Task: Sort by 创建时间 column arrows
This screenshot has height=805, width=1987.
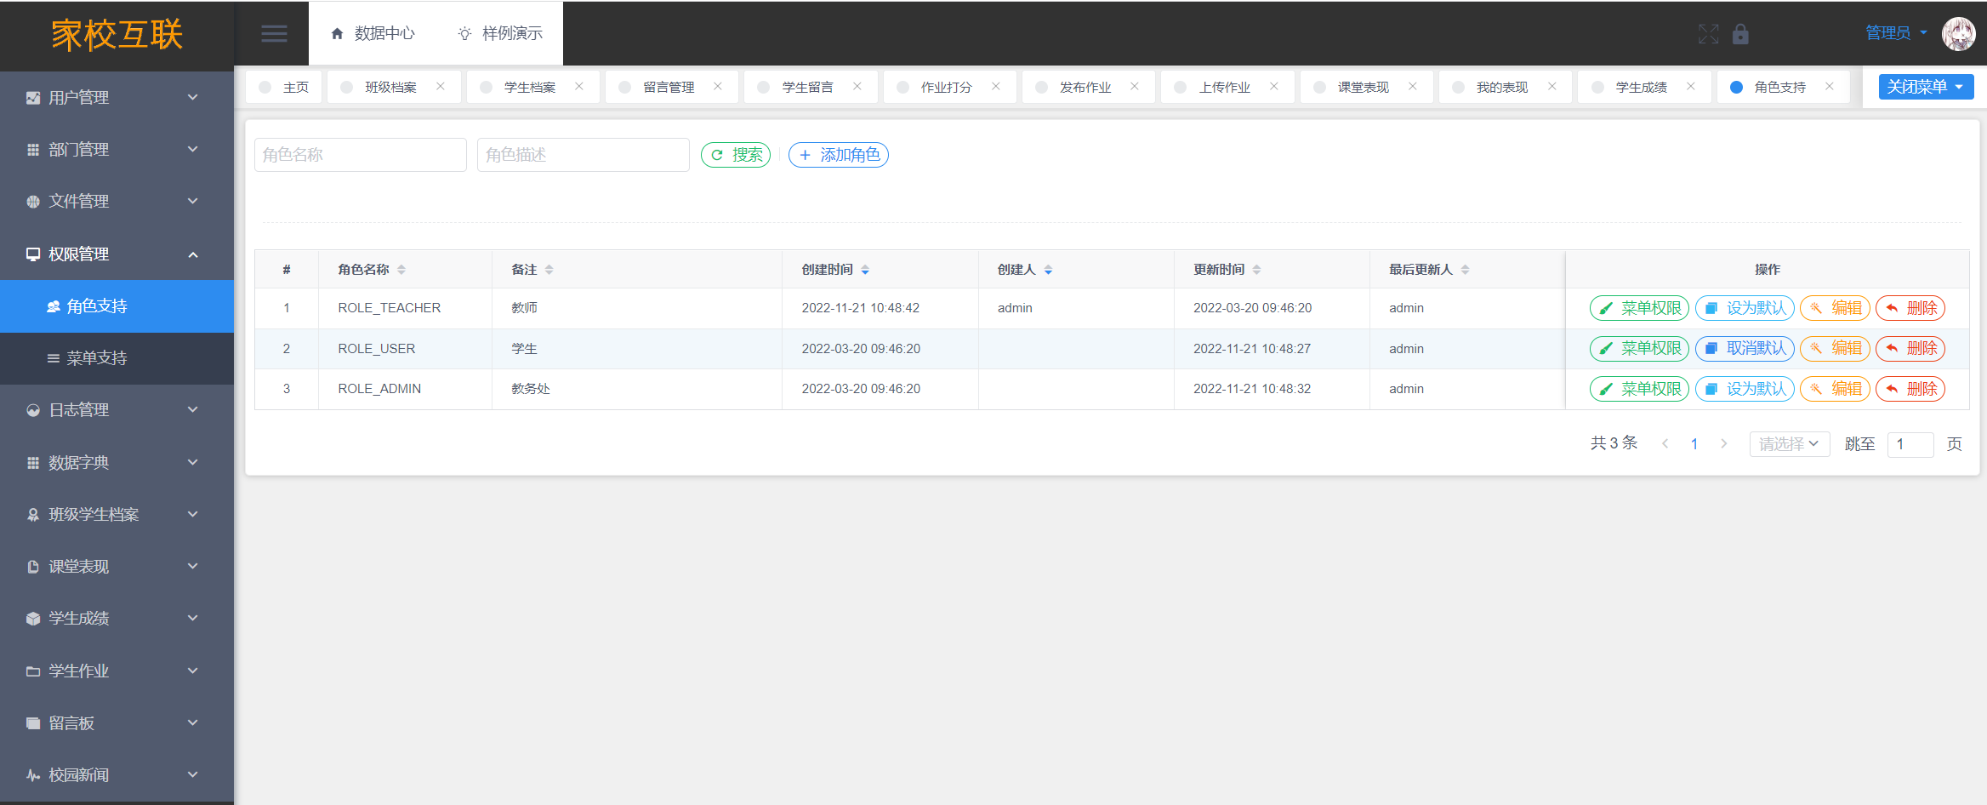Action: [865, 270]
